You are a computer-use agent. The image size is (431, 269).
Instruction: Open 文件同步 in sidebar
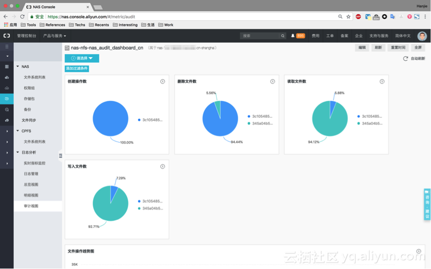point(29,120)
